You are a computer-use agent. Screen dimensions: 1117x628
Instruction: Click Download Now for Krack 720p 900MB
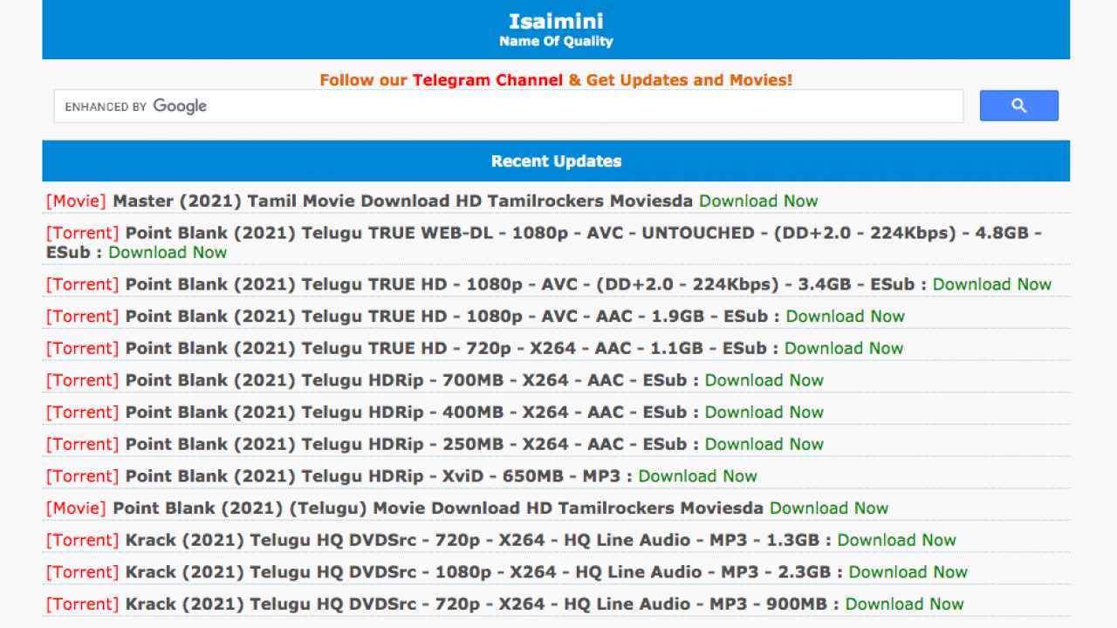point(905,604)
